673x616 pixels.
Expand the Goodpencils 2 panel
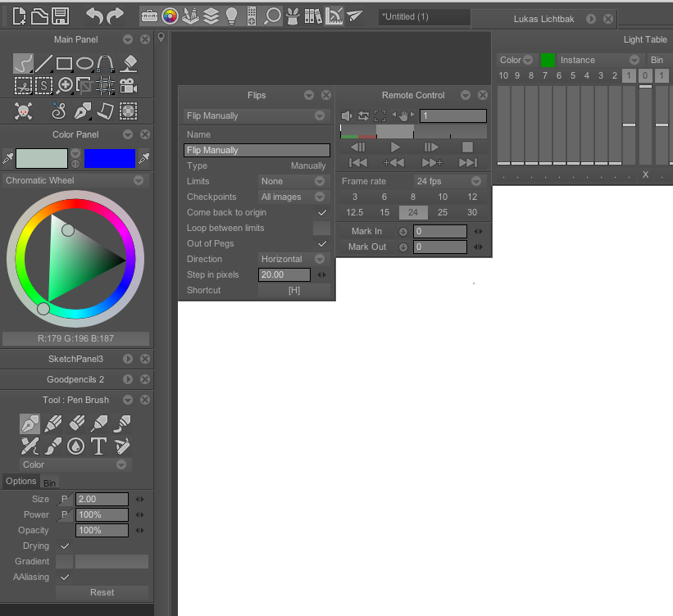tap(128, 379)
